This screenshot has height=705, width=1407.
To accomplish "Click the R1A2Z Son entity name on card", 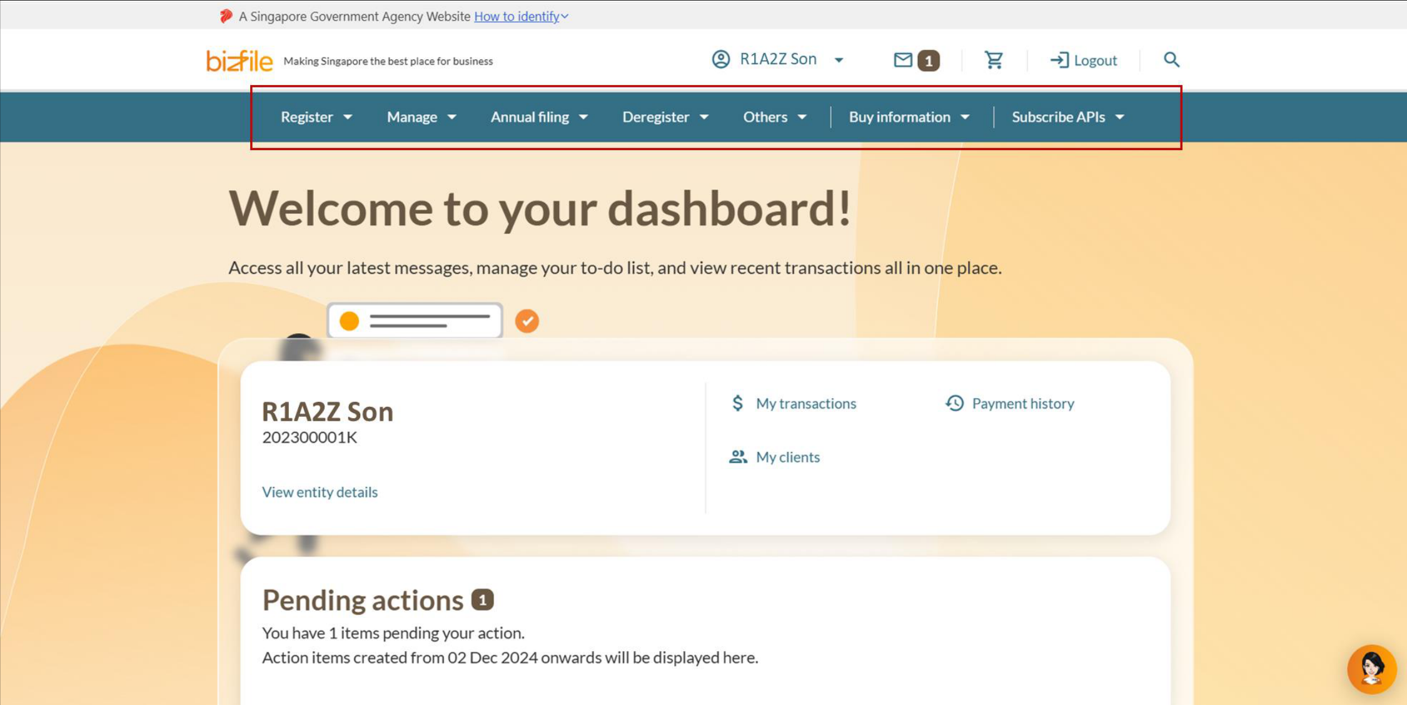I will click(328, 411).
